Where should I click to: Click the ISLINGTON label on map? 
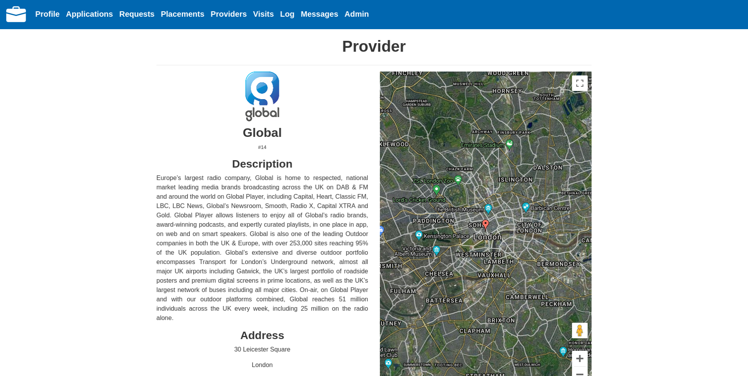(x=515, y=180)
